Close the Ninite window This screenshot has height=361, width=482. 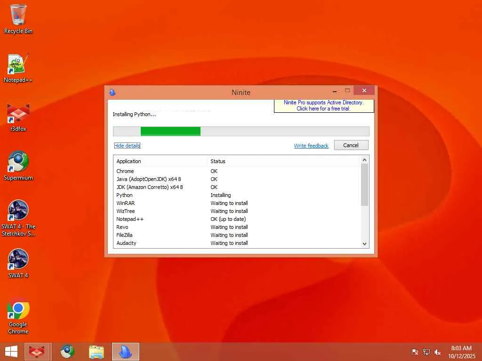tap(364, 91)
